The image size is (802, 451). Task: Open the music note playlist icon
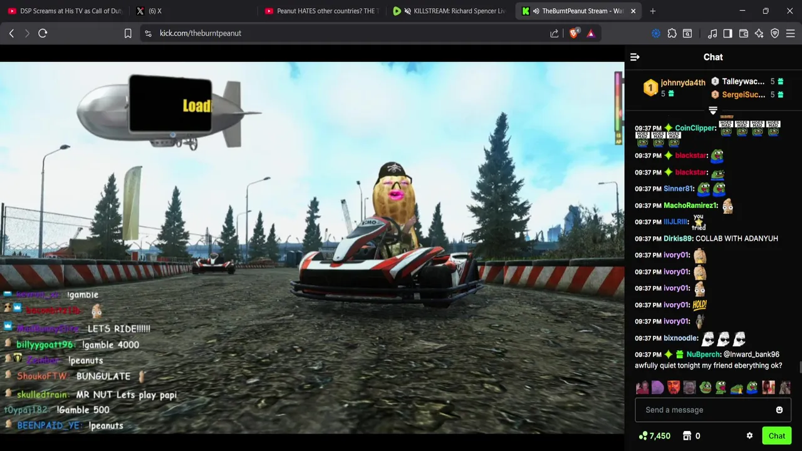pyautogui.click(x=712, y=33)
